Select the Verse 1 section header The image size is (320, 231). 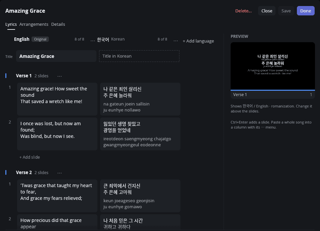(24, 76)
